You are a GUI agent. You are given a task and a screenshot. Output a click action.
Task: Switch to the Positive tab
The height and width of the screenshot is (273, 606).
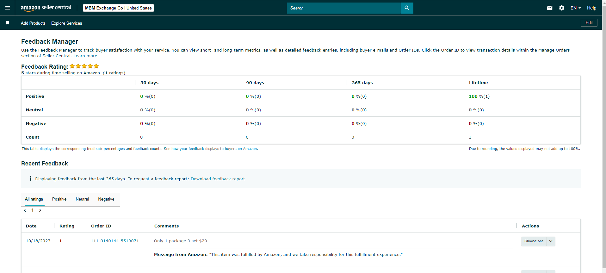coord(59,199)
